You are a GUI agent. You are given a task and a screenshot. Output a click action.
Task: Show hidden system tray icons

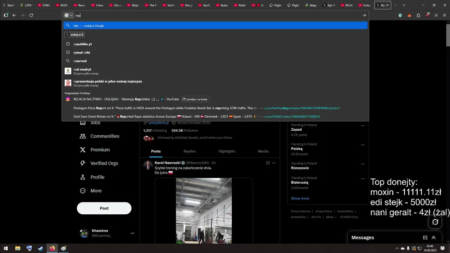point(397,248)
